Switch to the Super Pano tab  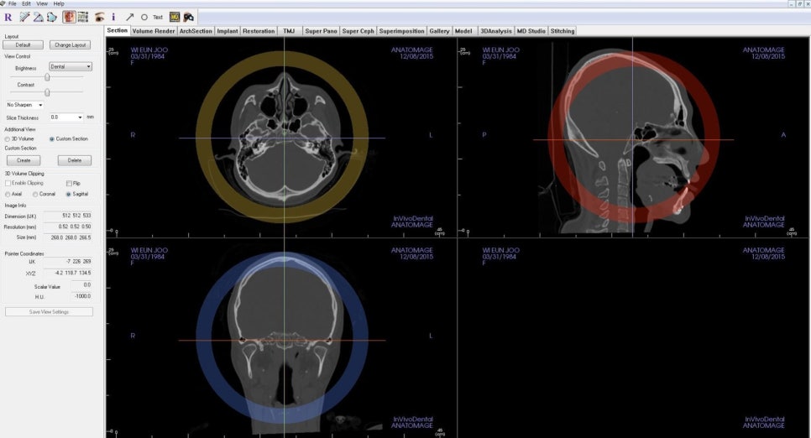point(321,31)
